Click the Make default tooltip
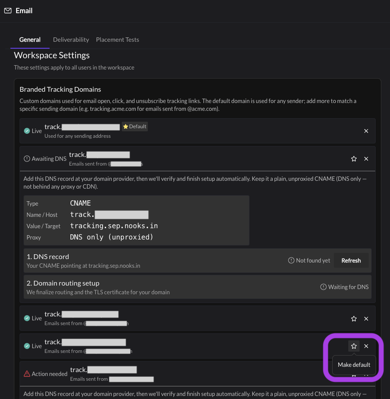The height and width of the screenshot is (399, 390). pos(354,365)
